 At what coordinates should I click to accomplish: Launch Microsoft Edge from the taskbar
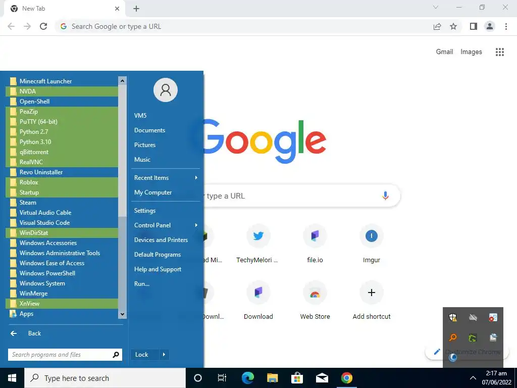coord(247,378)
